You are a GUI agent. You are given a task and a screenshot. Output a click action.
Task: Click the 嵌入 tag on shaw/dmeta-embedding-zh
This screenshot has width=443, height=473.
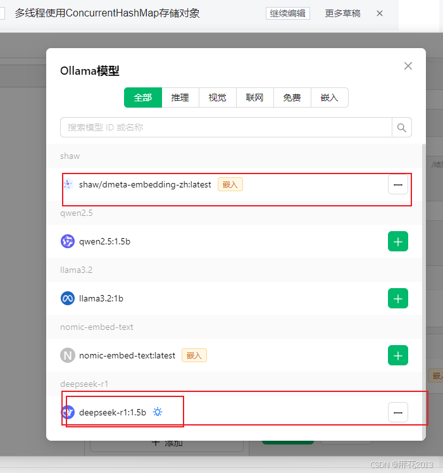coord(230,185)
